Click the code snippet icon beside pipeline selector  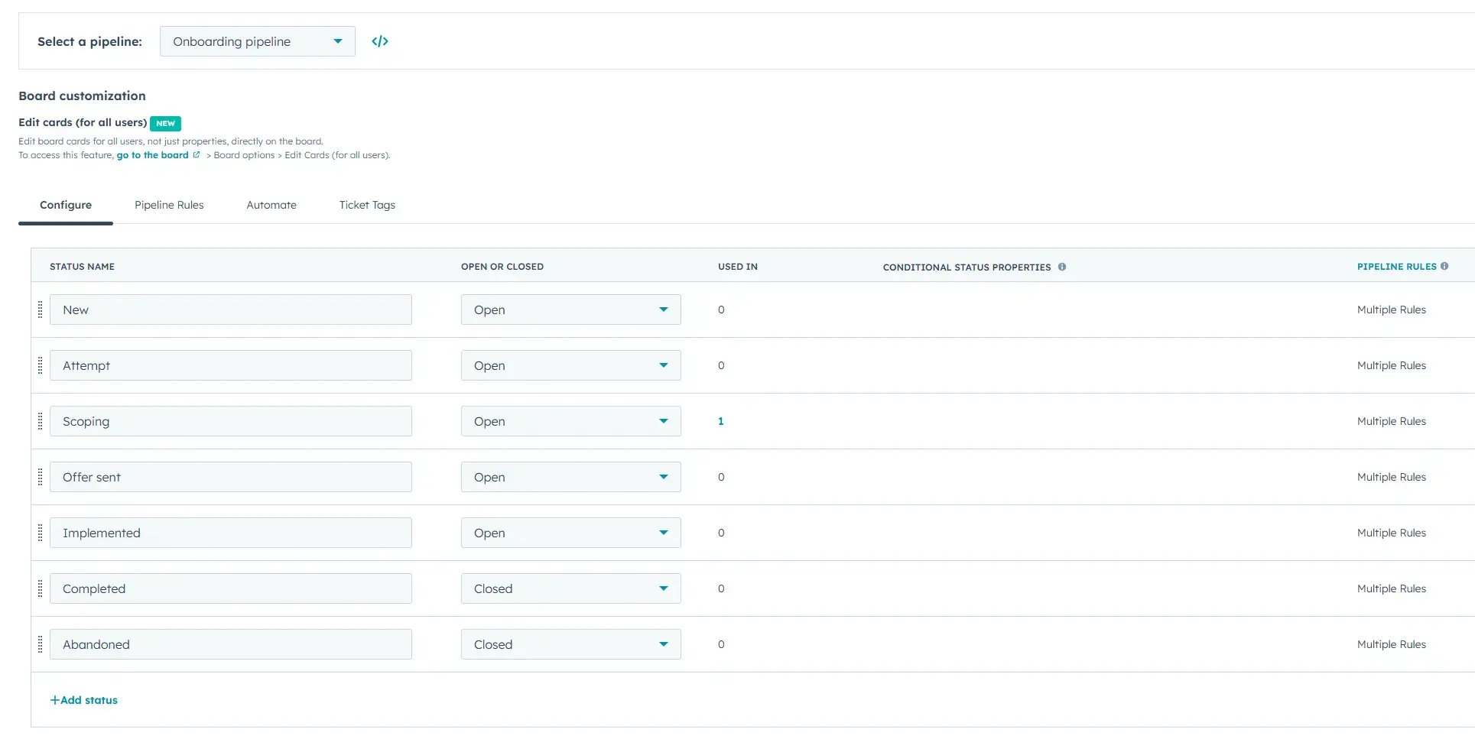tap(379, 41)
